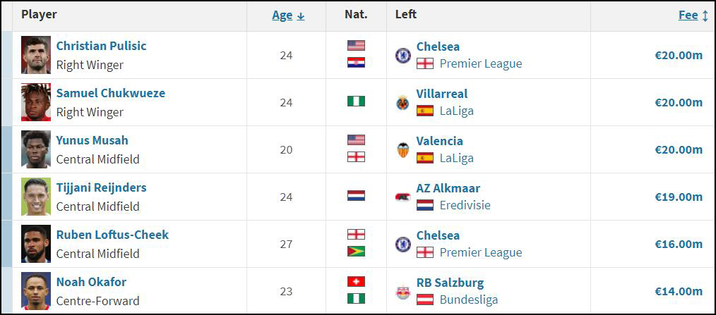Open Villarreal's LaLiga league link
This screenshot has width=716, height=315.
[457, 111]
